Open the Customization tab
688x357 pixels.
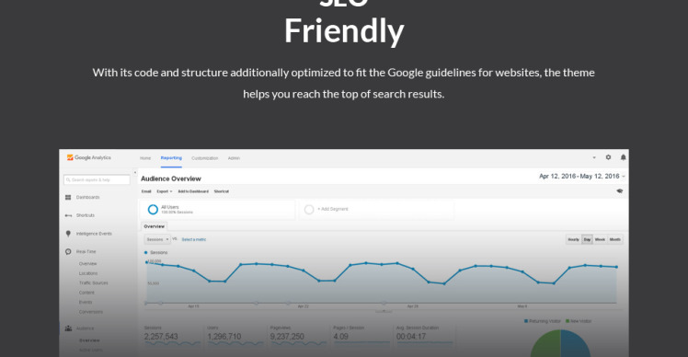[205, 158]
